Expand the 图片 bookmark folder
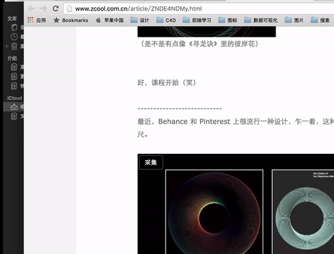Viewport: 334px width, 254px height. pyautogui.click(x=294, y=20)
